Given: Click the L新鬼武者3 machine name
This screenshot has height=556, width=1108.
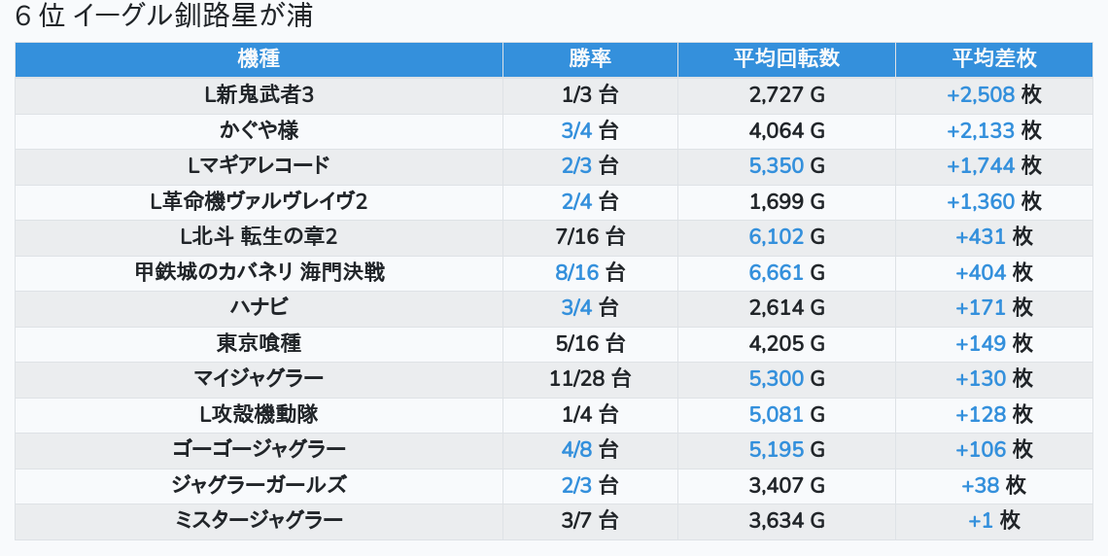Looking at the screenshot, I should 259,95.
